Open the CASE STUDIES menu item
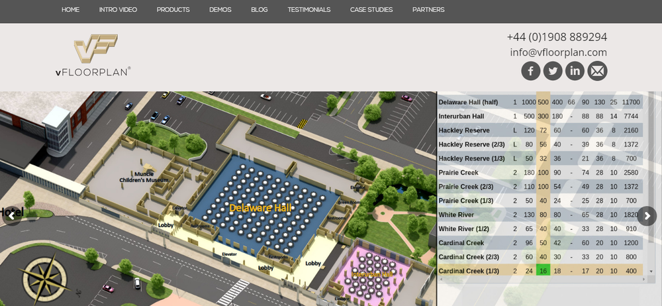The image size is (662, 306). [371, 10]
